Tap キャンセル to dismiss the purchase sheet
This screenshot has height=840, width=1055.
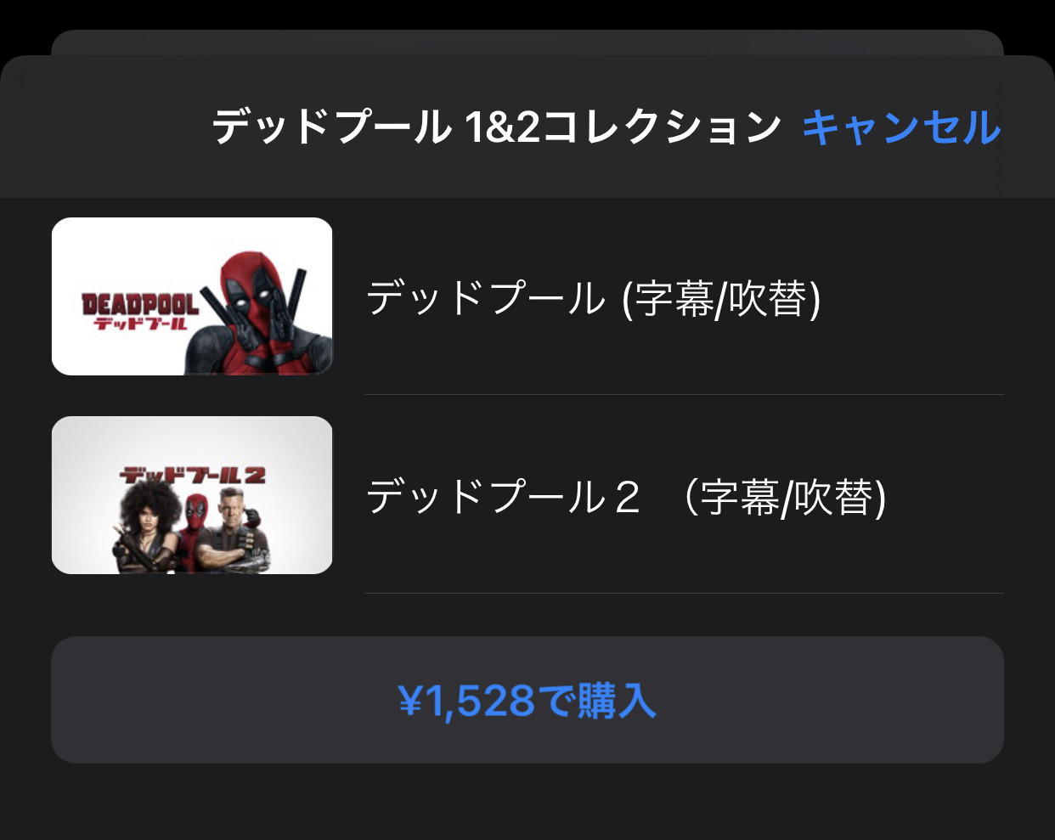[901, 127]
